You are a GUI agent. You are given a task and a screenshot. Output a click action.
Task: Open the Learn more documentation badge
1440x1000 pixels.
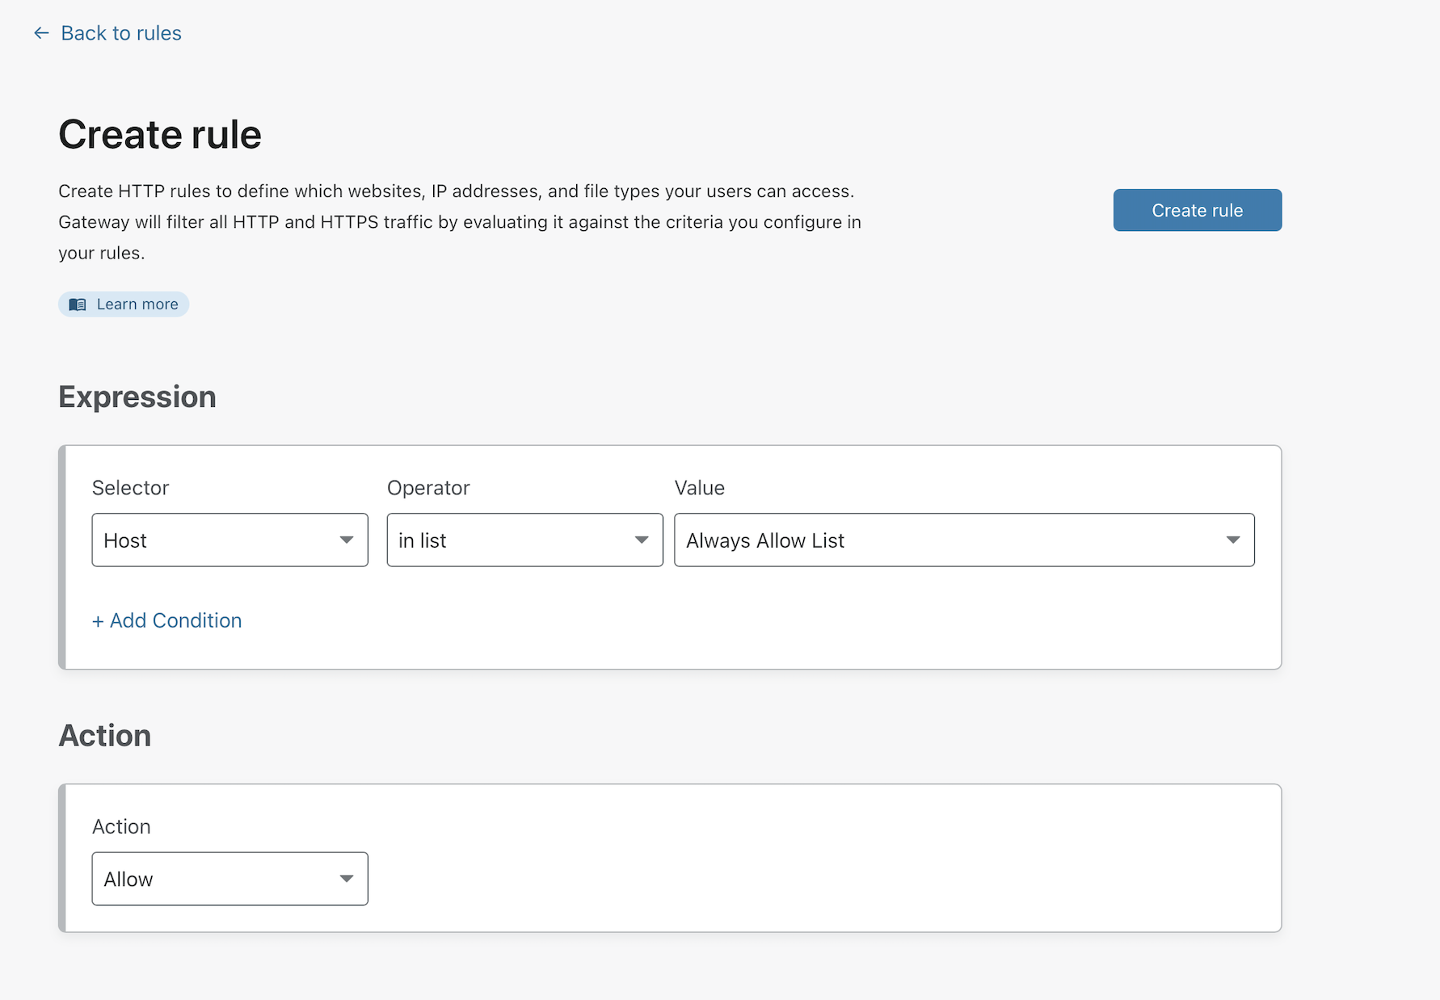pos(124,304)
